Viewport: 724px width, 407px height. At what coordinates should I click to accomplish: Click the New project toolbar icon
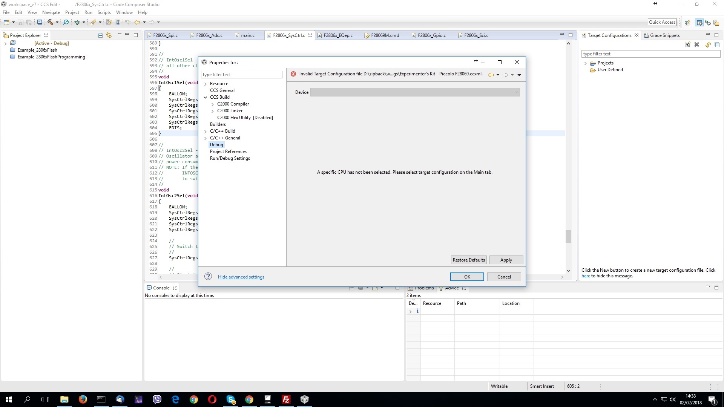6,22
